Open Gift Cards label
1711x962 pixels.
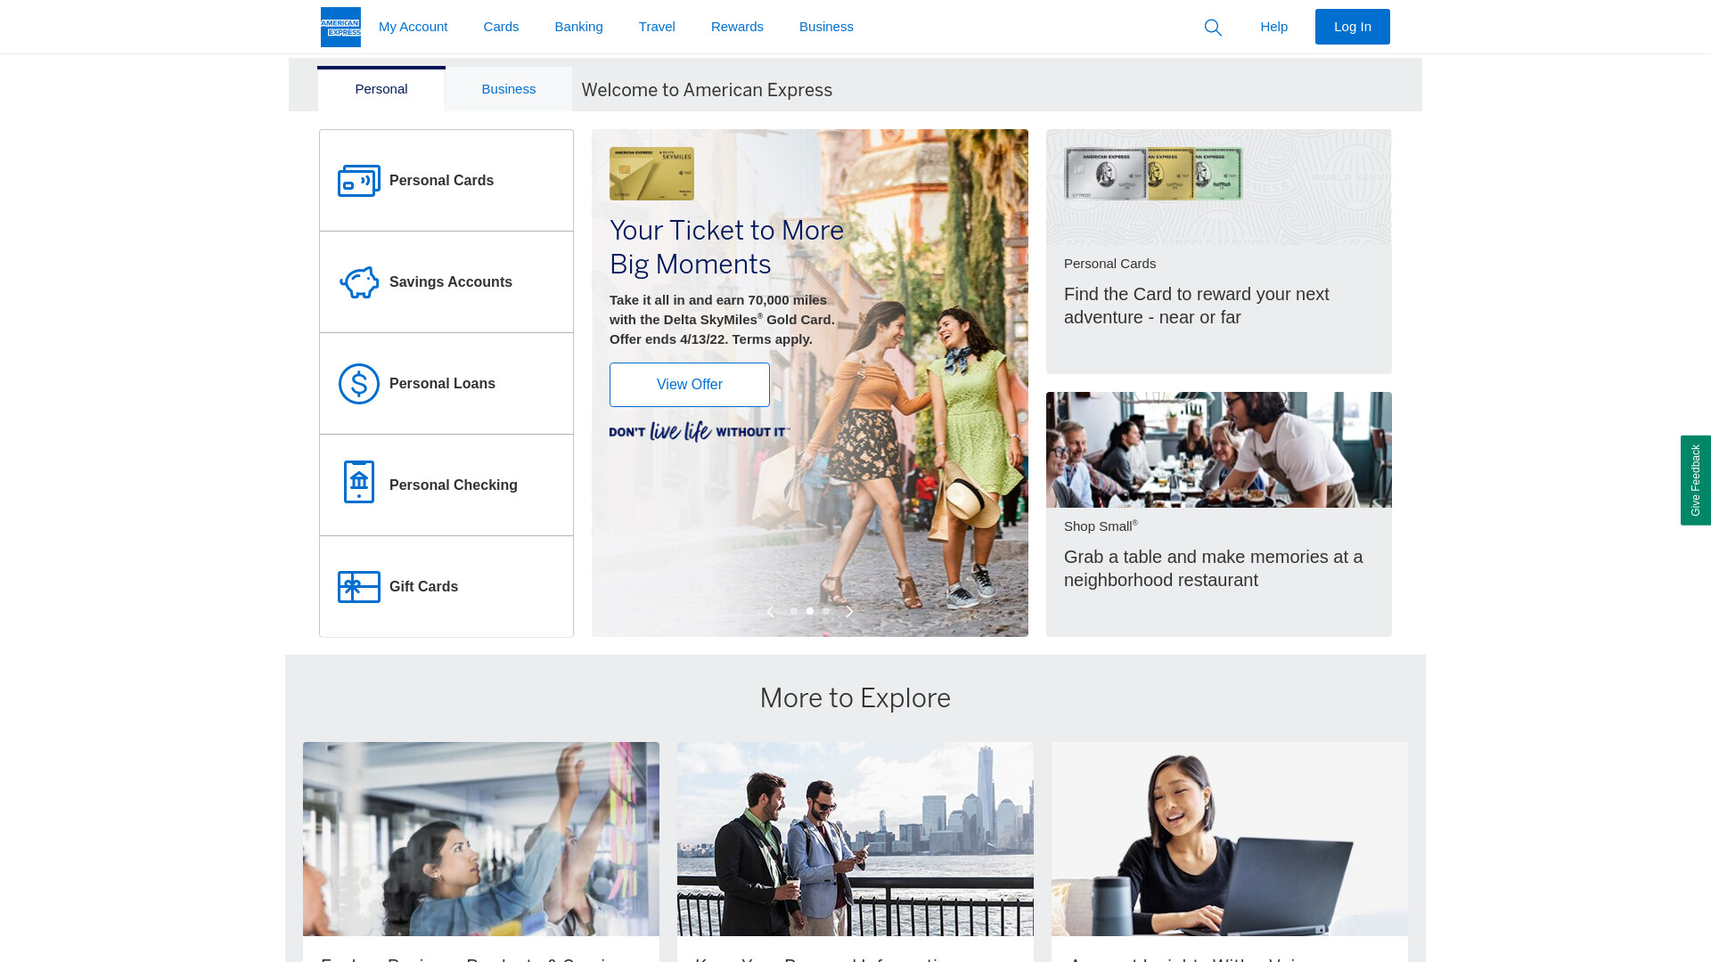pos(423,587)
